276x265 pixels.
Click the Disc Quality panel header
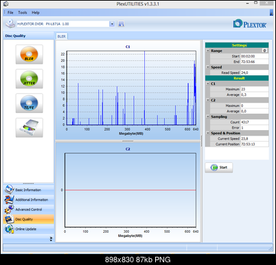click(29, 36)
